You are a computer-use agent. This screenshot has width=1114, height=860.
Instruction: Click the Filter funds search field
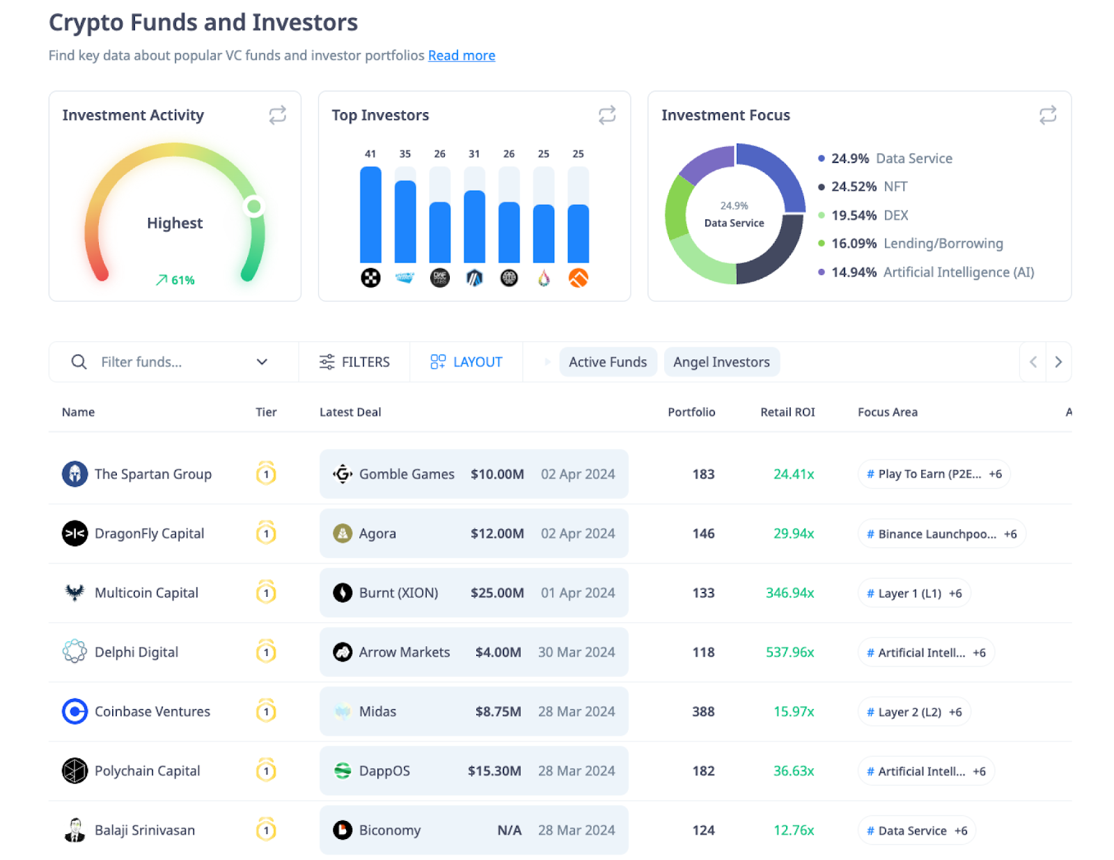coord(174,362)
